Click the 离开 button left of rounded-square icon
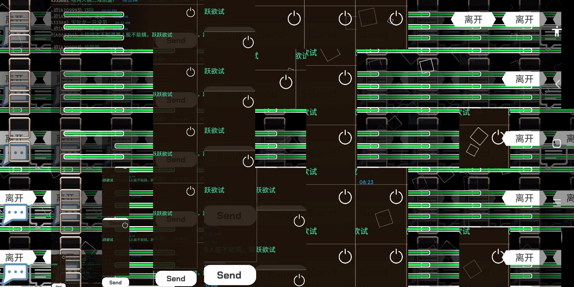The image size is (574, 287). click(x=524, y=138)
